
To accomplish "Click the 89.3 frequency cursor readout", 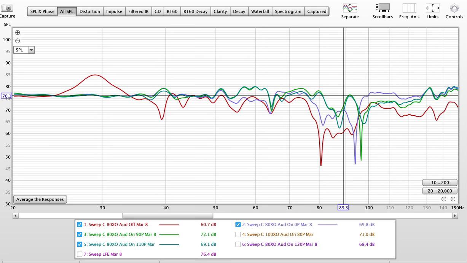I will [x=343, y=208].
